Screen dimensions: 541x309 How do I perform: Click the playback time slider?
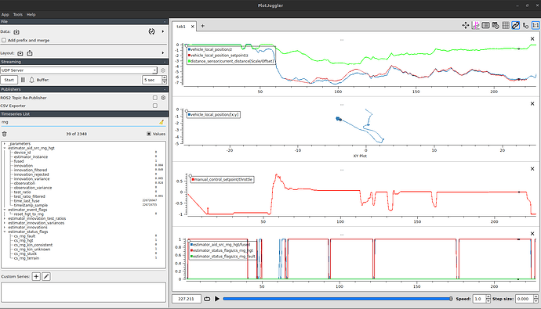[337, 299]
